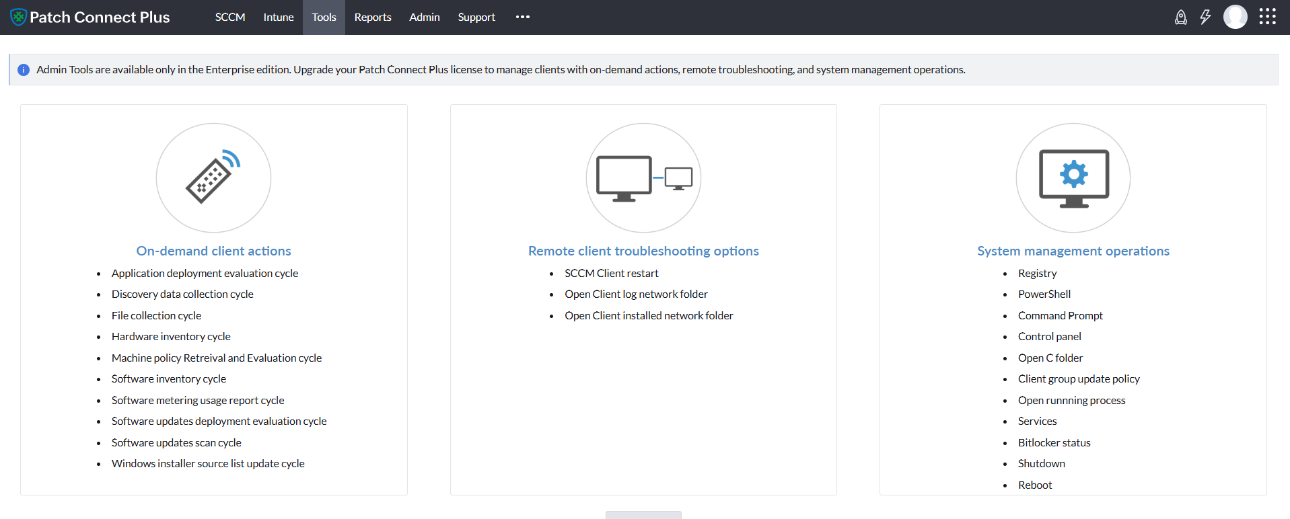Click the blue info icon in banner
This screenshot has width=1290, height=519.
point(24,70)
